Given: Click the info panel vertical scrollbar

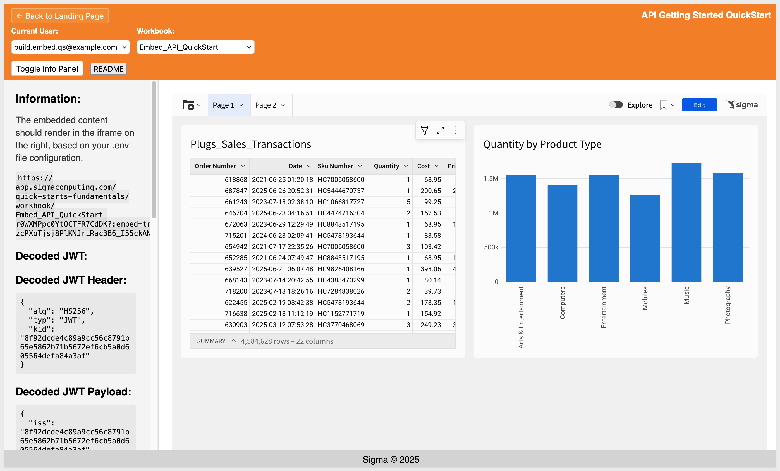Looking at the screenshot, I should click(154, 149).
